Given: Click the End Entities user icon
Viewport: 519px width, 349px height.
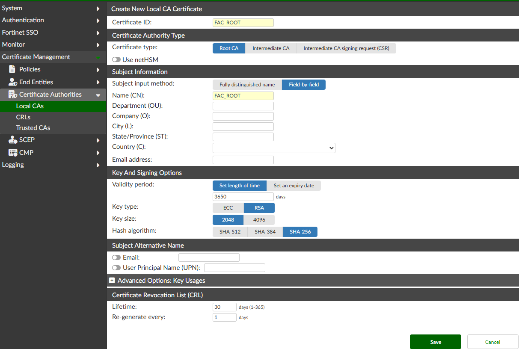Looking at the screenshot, I should point(12,82).
